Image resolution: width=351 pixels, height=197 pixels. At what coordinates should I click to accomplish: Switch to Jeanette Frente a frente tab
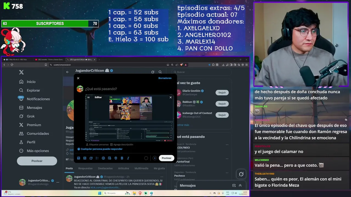[49, 60]
